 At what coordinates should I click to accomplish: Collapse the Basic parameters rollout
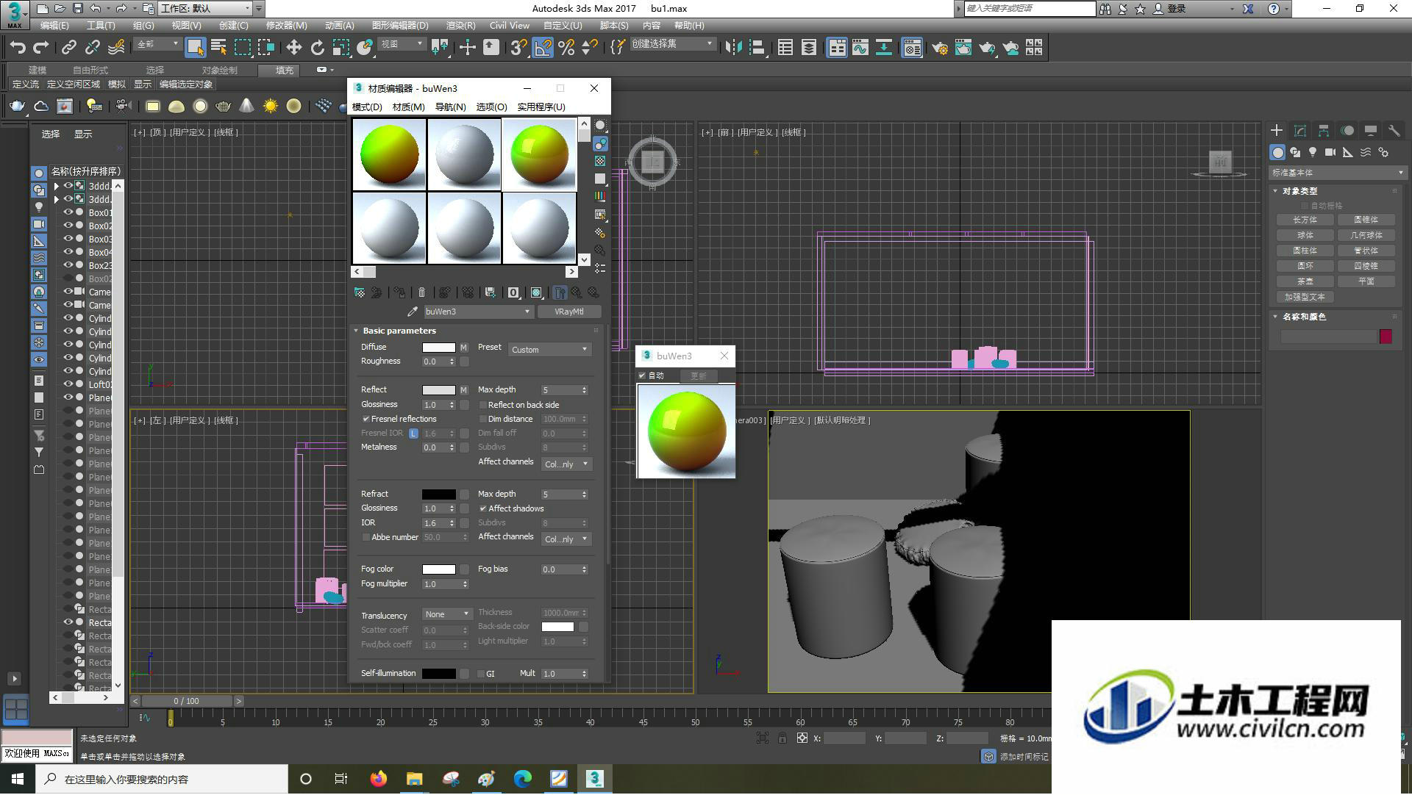[x=356, y=331]
